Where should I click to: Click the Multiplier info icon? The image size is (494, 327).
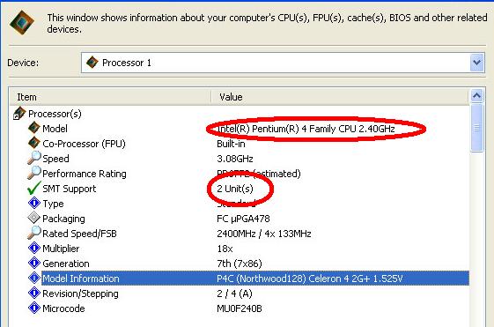(34, 248)
